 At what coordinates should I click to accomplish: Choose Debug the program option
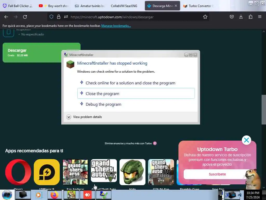point(136,104)
